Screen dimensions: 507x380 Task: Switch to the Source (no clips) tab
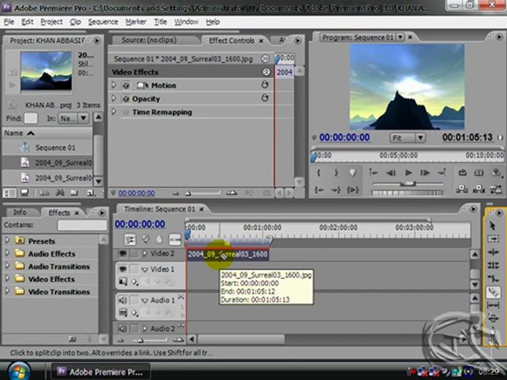(x=149, y=40)
